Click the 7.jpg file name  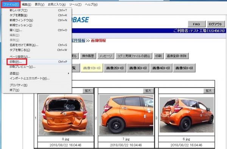click(x=126, y=139)
